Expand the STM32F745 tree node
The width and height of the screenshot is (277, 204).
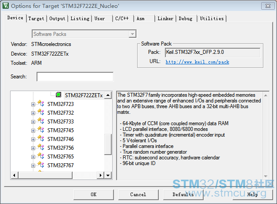tap(33, 130)
